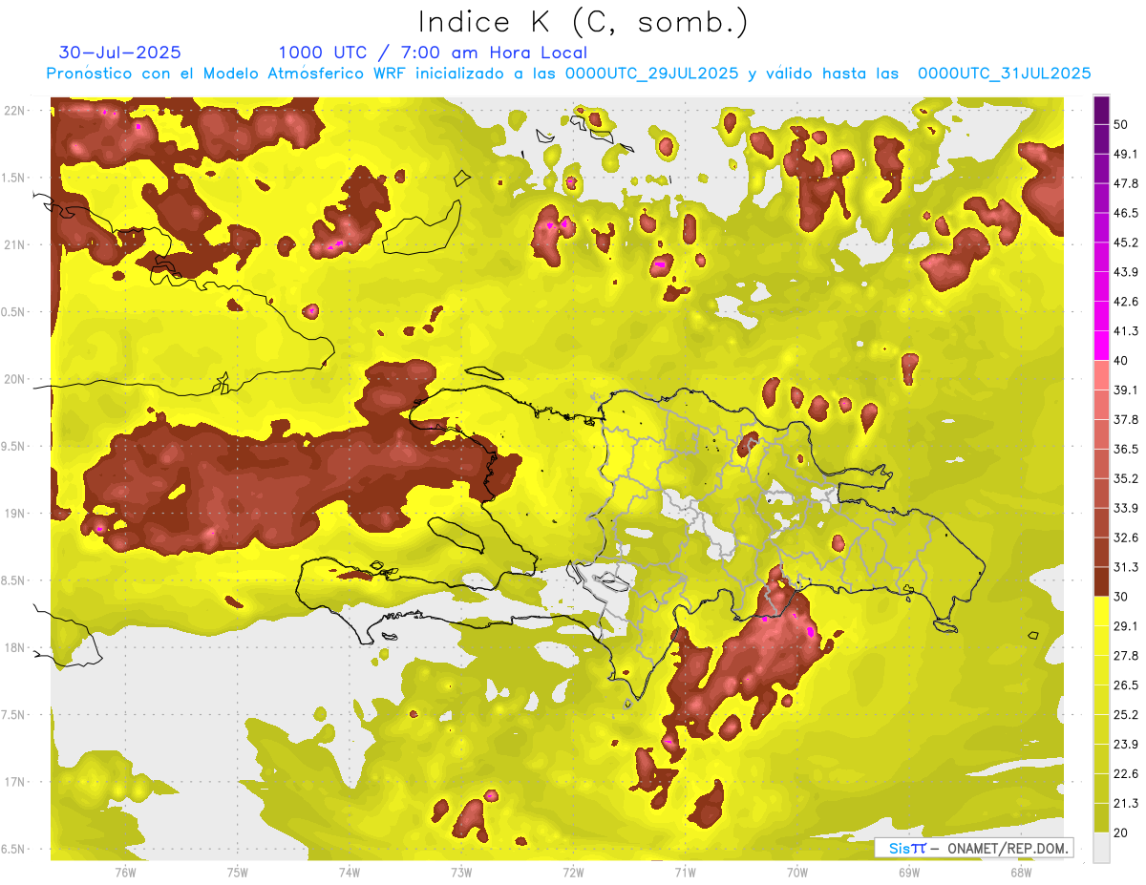Click the '19N' latitude label
Image resolution: width=1146 pixels, height=885 pixels.
point(13,514)
